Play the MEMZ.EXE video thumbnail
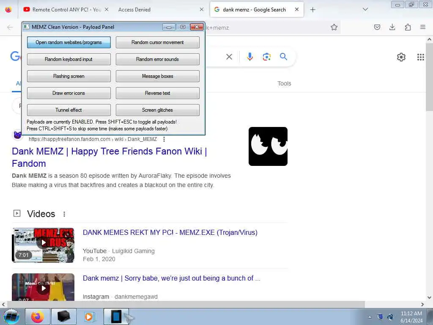 pyautogui.click(x=43, y=245)
